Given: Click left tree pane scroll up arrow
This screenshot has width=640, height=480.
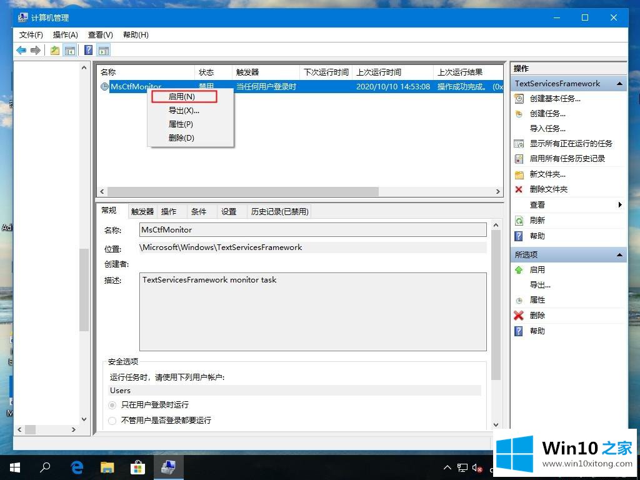Looking at the screenshot, I should pyautogui.click(x=84, y=67).
